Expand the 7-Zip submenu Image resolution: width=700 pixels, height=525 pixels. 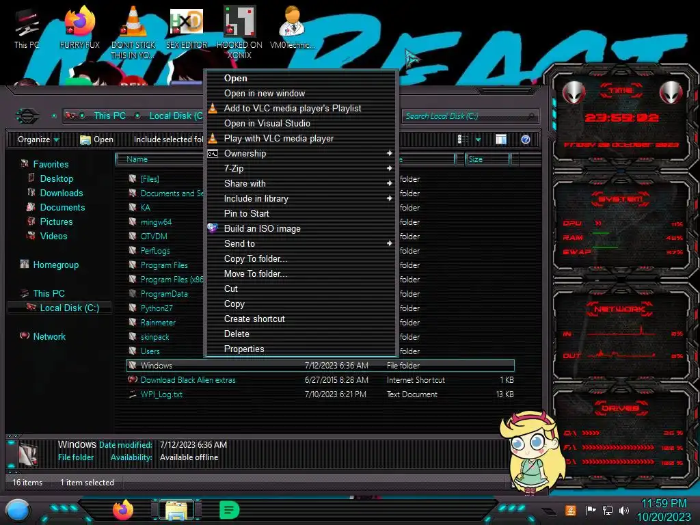click(301, 168)
